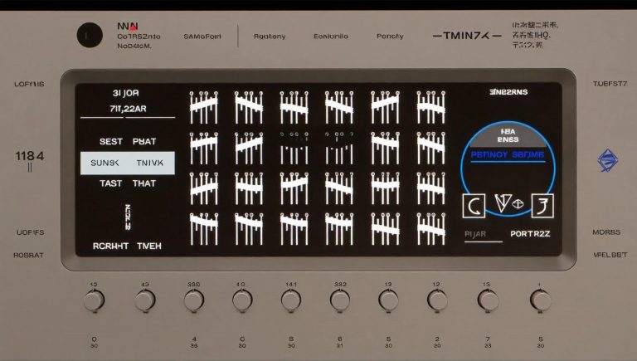Screen dimensions: 637x361
Task: Open the Eoalonlia menu item
Action: click(x=331, y=37)
